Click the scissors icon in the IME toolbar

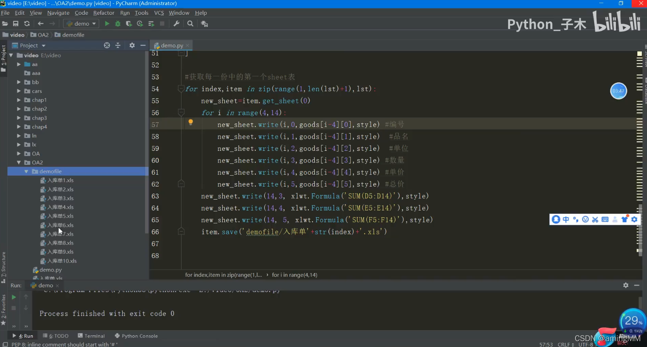click(595, 219)
